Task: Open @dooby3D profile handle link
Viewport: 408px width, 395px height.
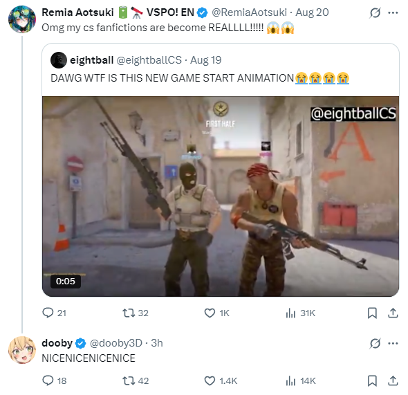Action: (115, 343)
